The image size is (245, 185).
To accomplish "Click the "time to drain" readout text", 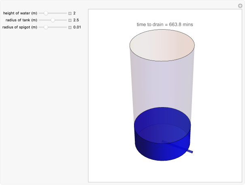I will tap(165, 24).
